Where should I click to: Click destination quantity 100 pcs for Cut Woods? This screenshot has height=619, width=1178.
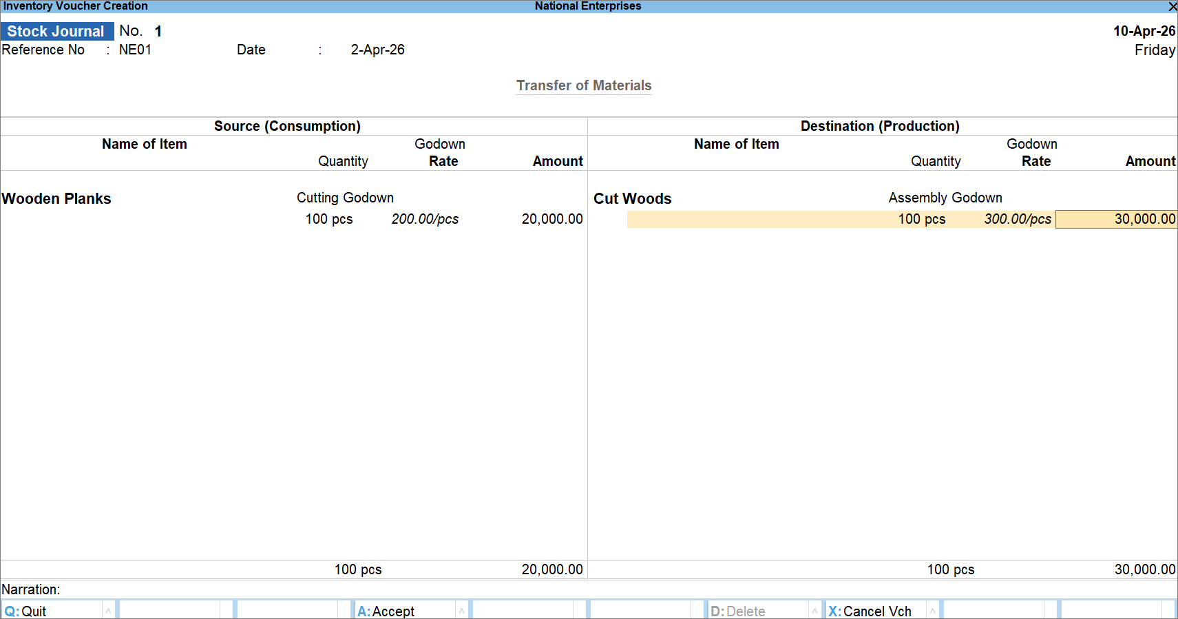922,219
